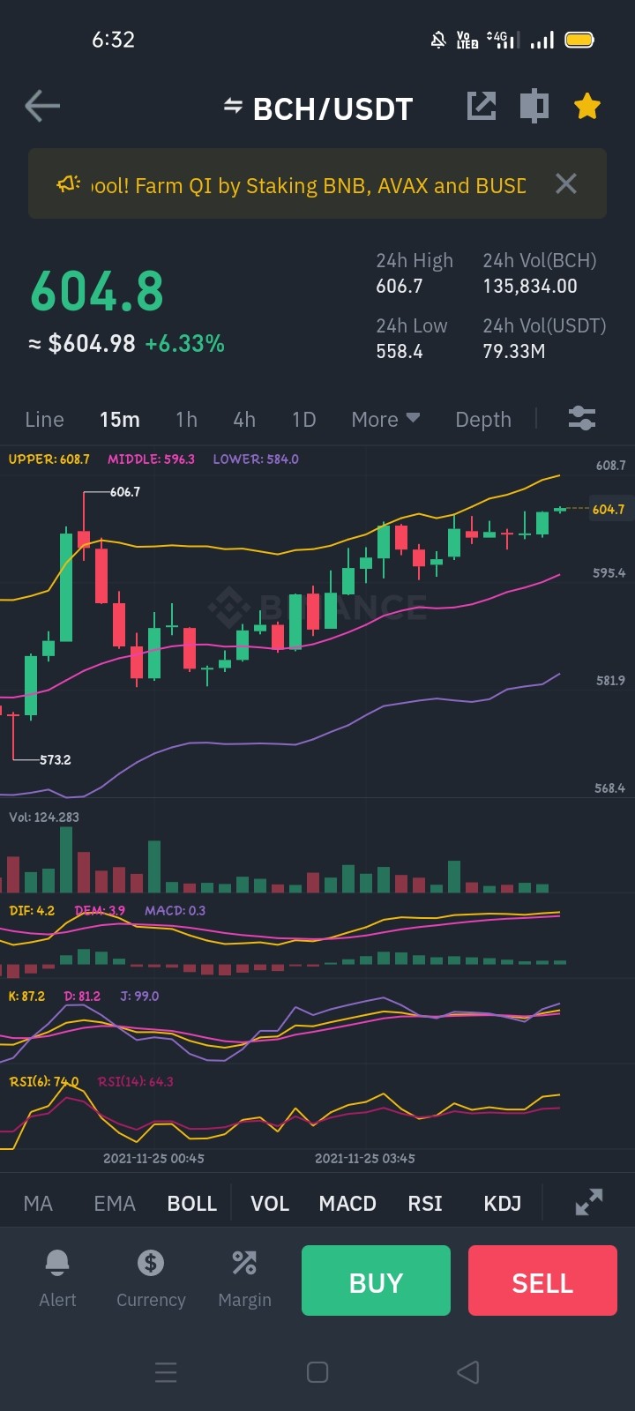The image size is (635, 1411).
Task: Tap the red SELL button
Action: pos(542,1280)
